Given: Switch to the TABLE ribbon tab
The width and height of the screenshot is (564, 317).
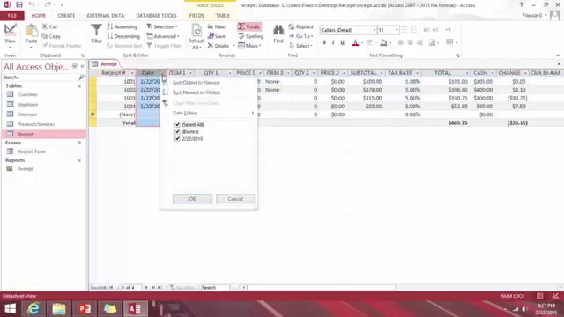Looking at the screenshot, I should point(223,15).
